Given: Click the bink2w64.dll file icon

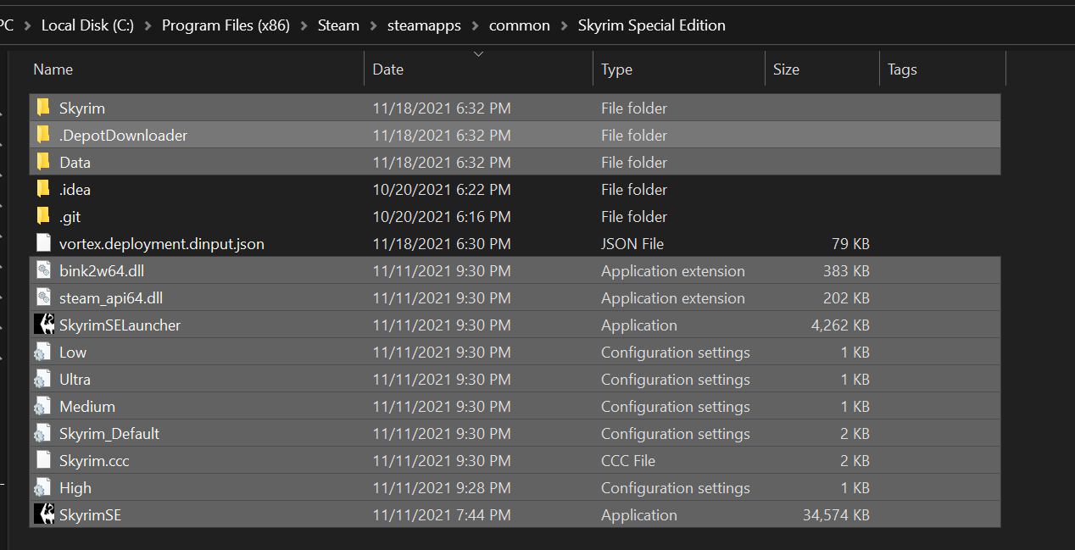Looking at the screenshot, I should pos(43,270).
